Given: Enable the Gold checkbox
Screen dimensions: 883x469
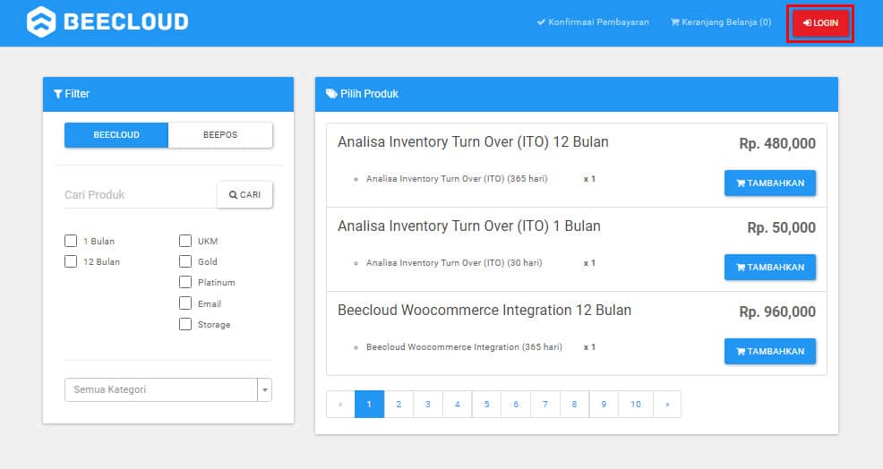Looking at the screenshot, I should [x=185, y=261].
